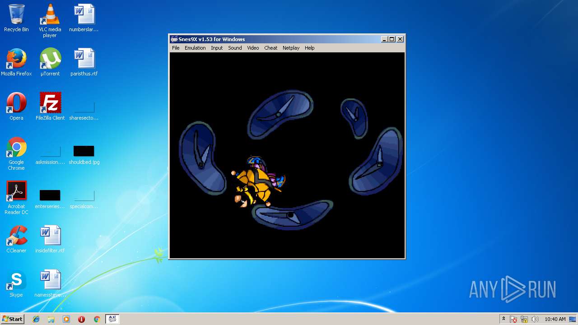Select the Recycle Bin desktop icon
578x325 pixels.
(16, 18)
